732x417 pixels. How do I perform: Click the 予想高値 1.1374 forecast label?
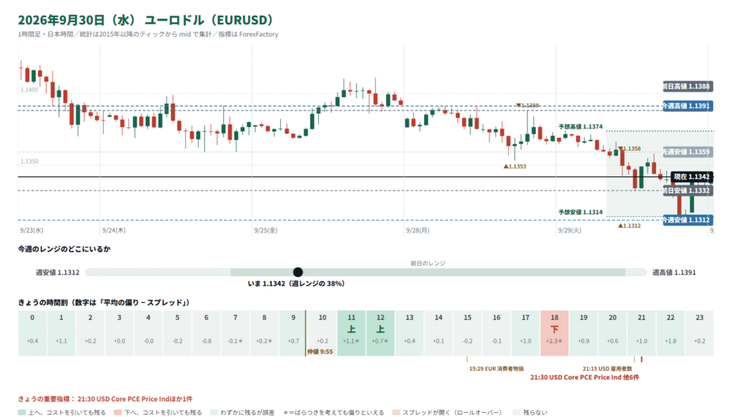(x=580, y=126)
